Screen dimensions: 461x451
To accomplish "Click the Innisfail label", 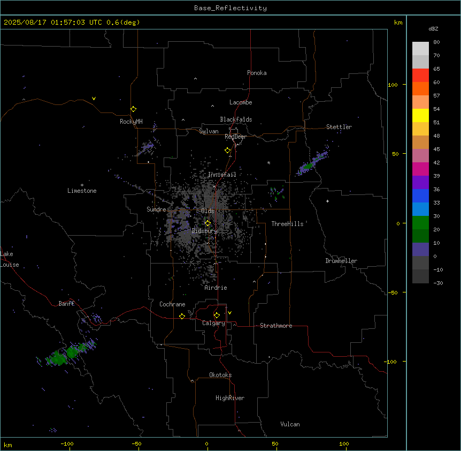I will click(222, 175).
